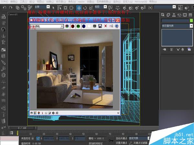Open the Animation menu (动画)
Viewport: 194px width, 145px height.
(x=91, y=2)
